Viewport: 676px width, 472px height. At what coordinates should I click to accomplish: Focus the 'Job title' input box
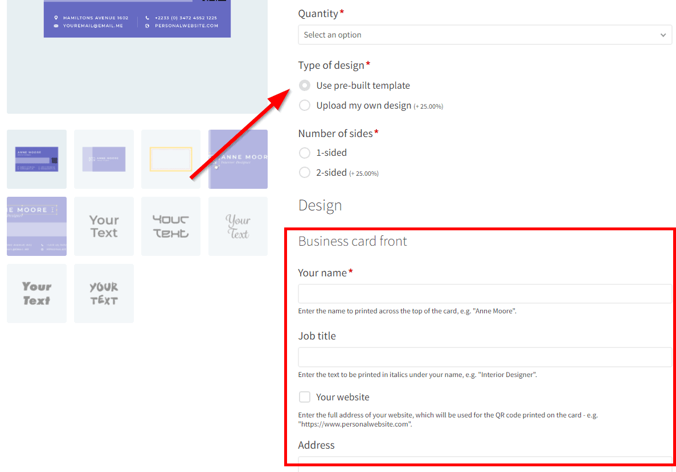[484, 357]
